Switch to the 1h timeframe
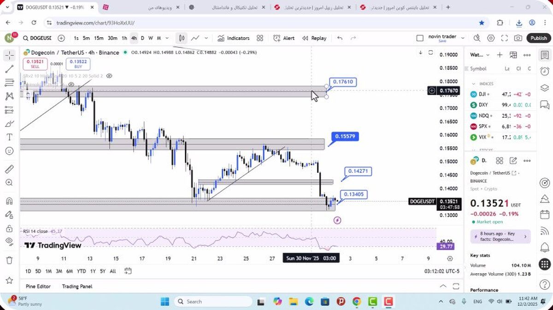This screenshot has width=553, height=310. 124,38
